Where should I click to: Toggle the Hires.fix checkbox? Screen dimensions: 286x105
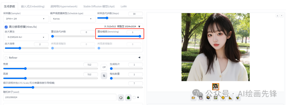(6, 27)
